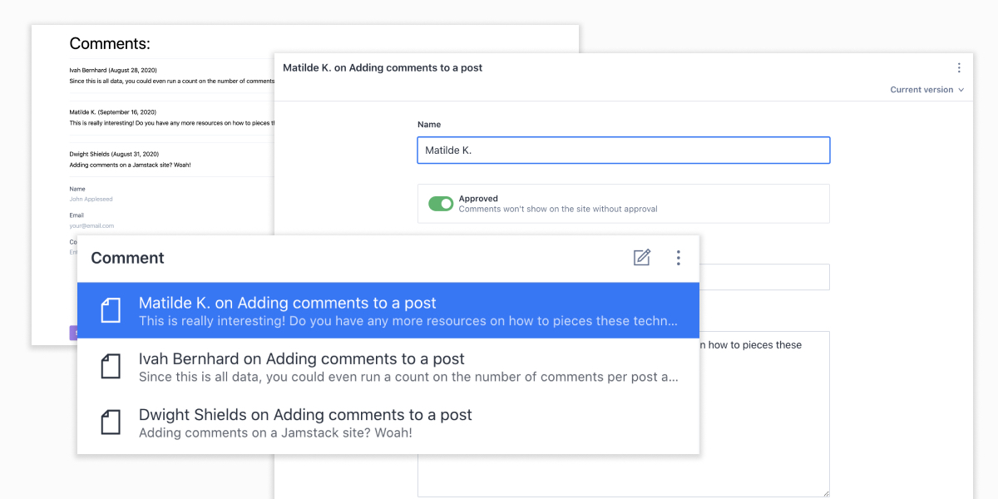
Task: Click "Adding comments on a Jamstack site" preview
Action: click(275, 433)
